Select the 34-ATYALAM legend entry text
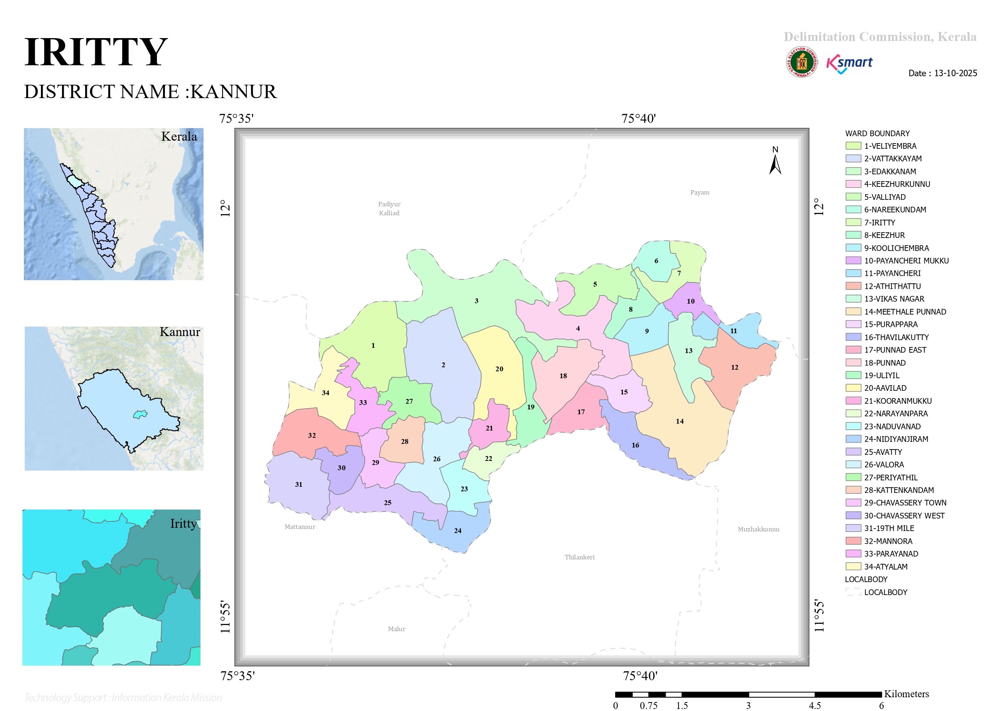1006x711 pixels. 886,566
